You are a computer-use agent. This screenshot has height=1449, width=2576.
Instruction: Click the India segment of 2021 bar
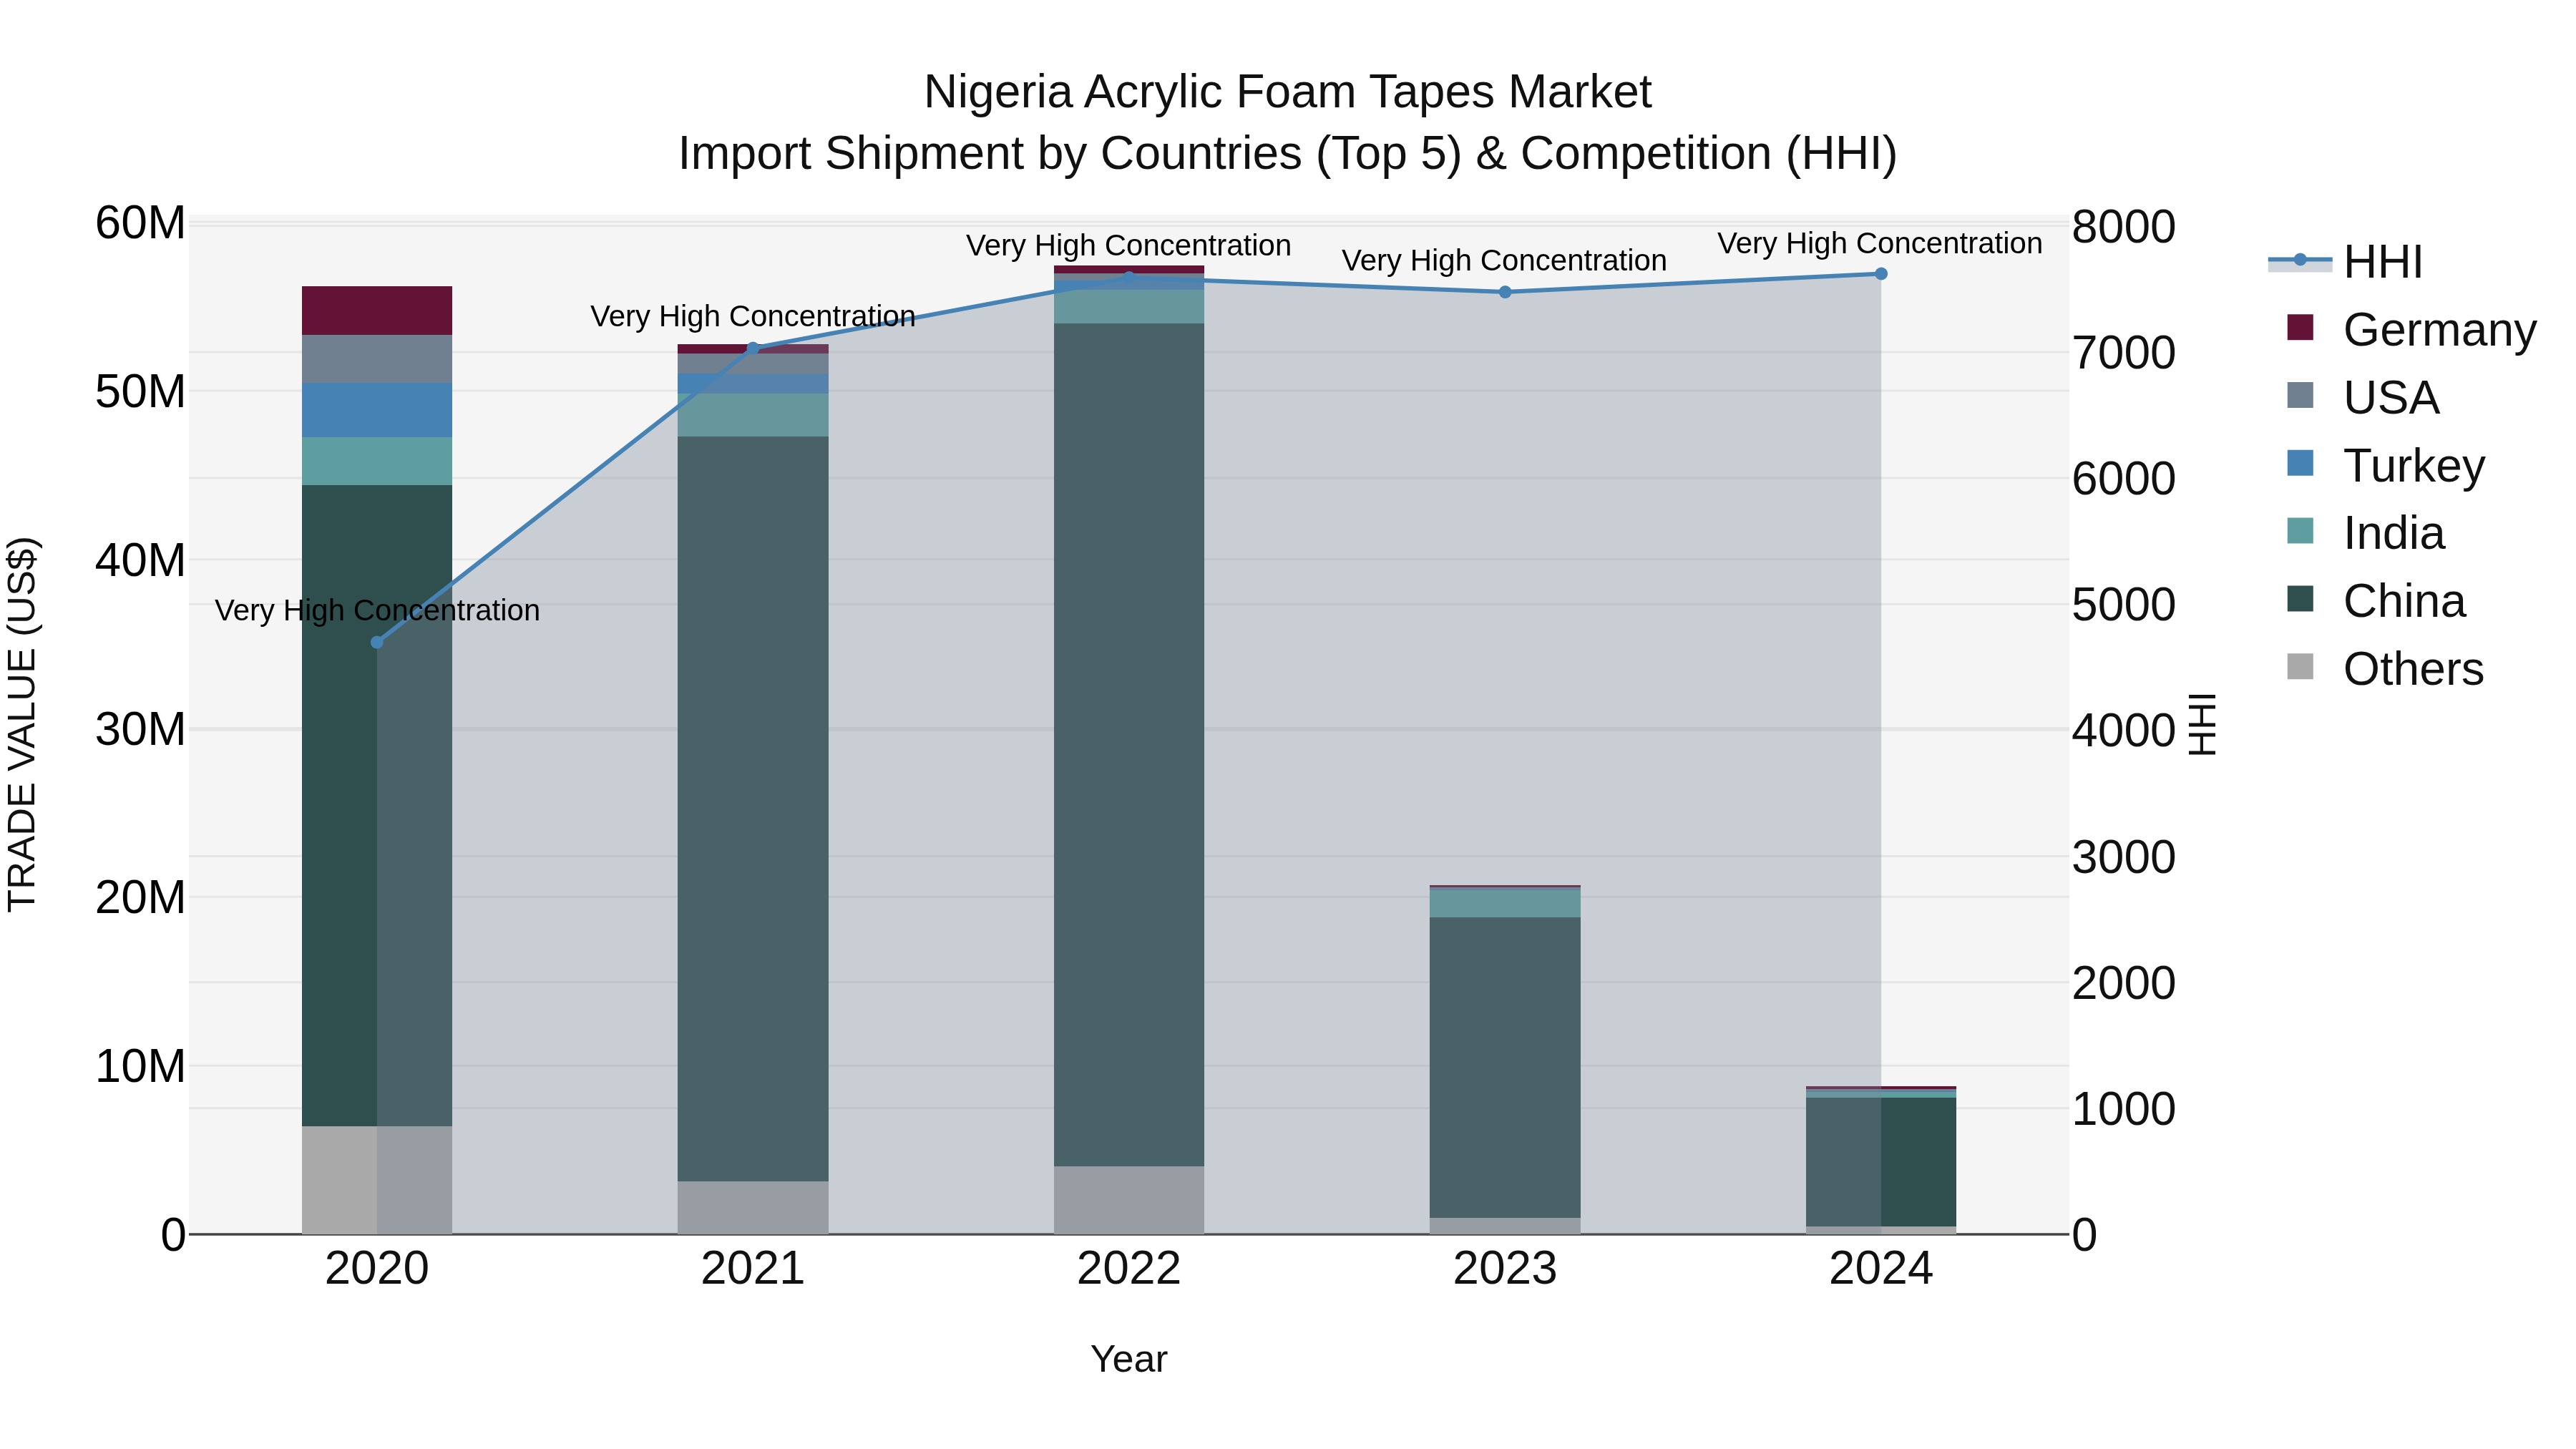[753, 415]
